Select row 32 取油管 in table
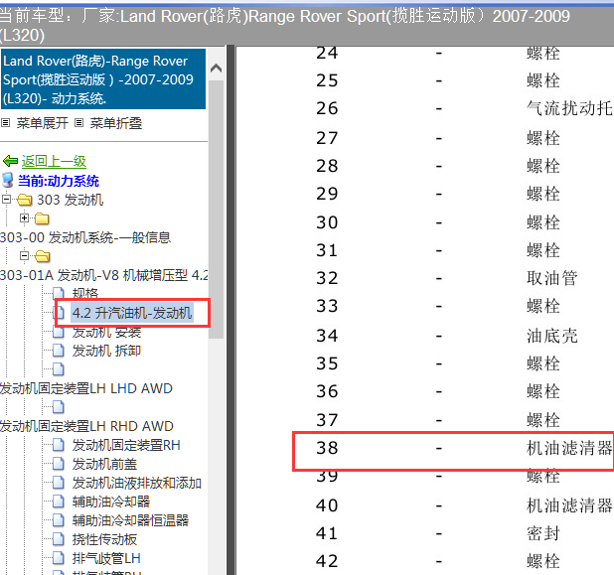The image size is (614, 575). 447,278
